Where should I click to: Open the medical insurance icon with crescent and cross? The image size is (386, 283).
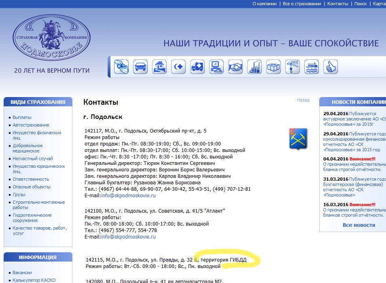178,67
